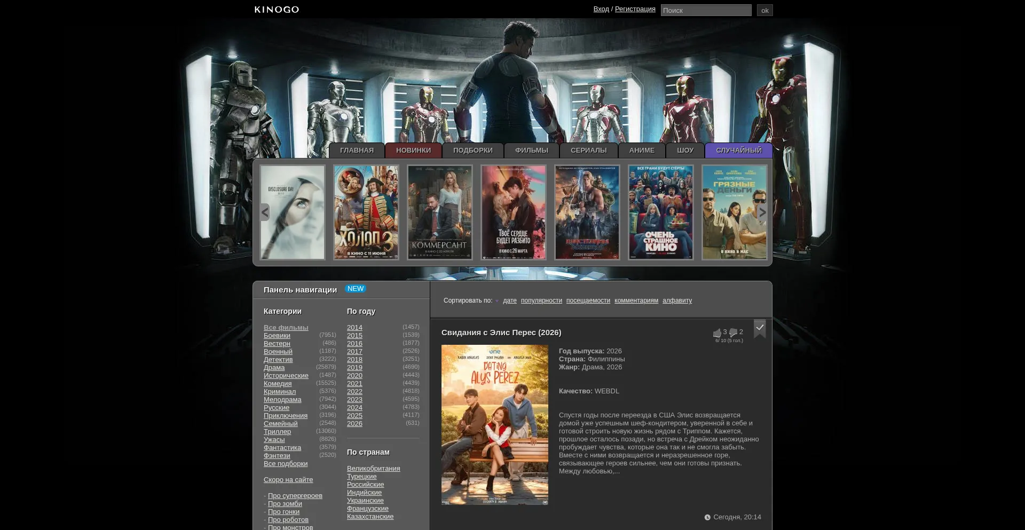Open the Твоё сердце будет разбито poster

coord(514,212)
